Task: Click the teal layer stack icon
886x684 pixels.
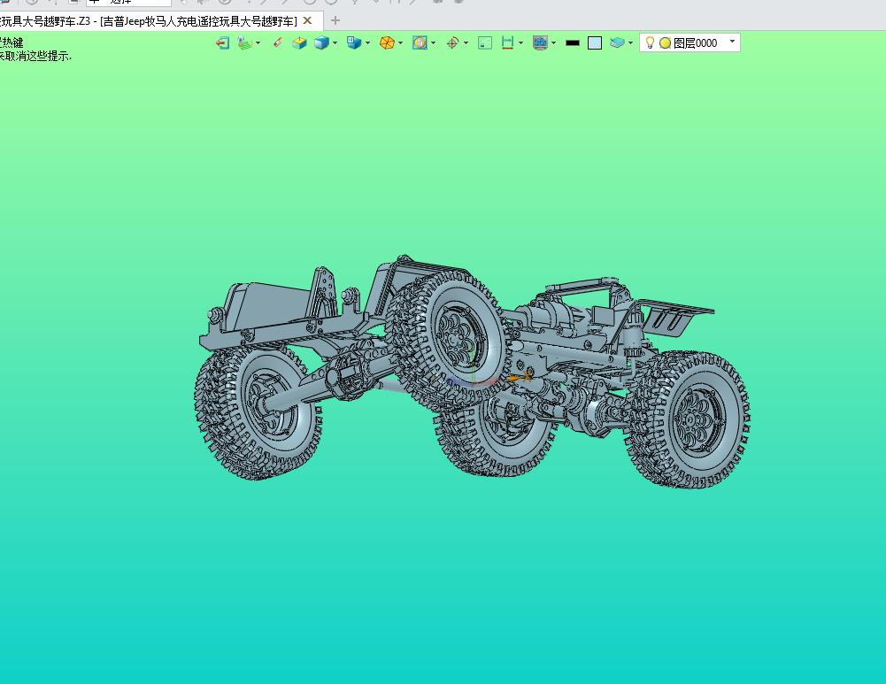Action: point(617,43)
